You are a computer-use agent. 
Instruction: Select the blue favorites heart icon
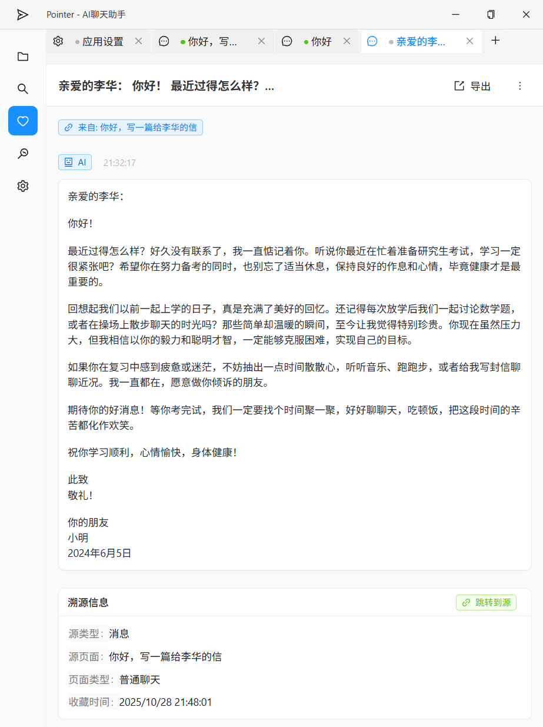(22, 121)
